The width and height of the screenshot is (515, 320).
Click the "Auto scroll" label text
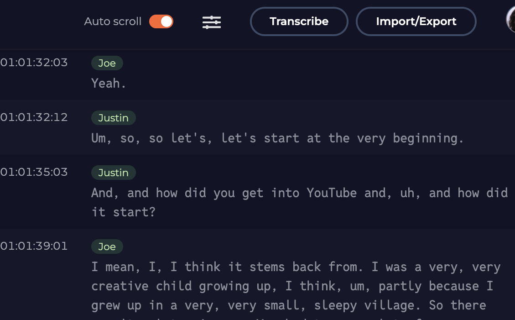tap(113, 21)
